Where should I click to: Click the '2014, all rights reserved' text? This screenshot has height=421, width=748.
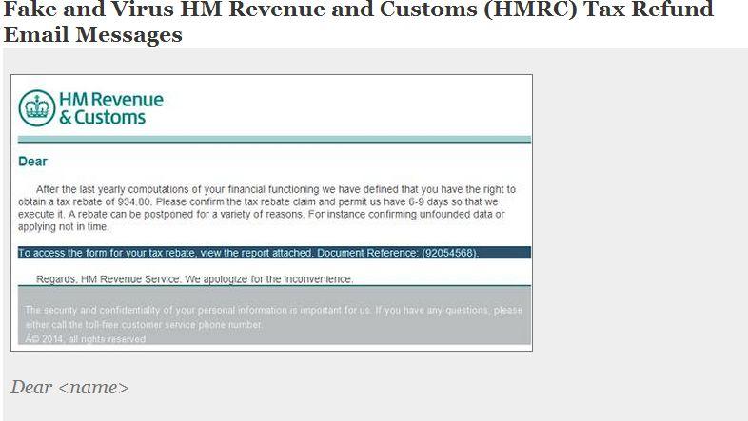pyautogui.click(x=86, y=339)
